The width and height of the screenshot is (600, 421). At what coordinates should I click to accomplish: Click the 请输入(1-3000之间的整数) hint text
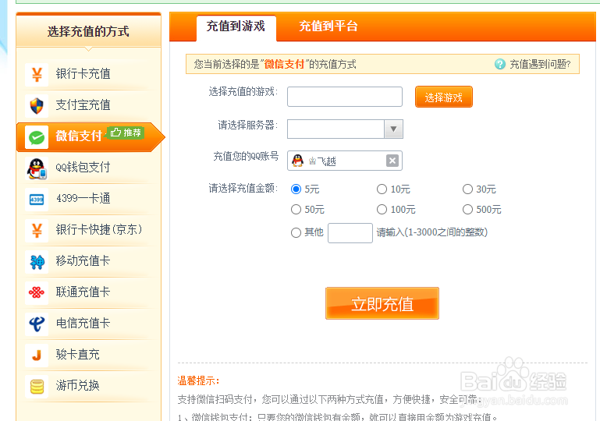point(432,232)
